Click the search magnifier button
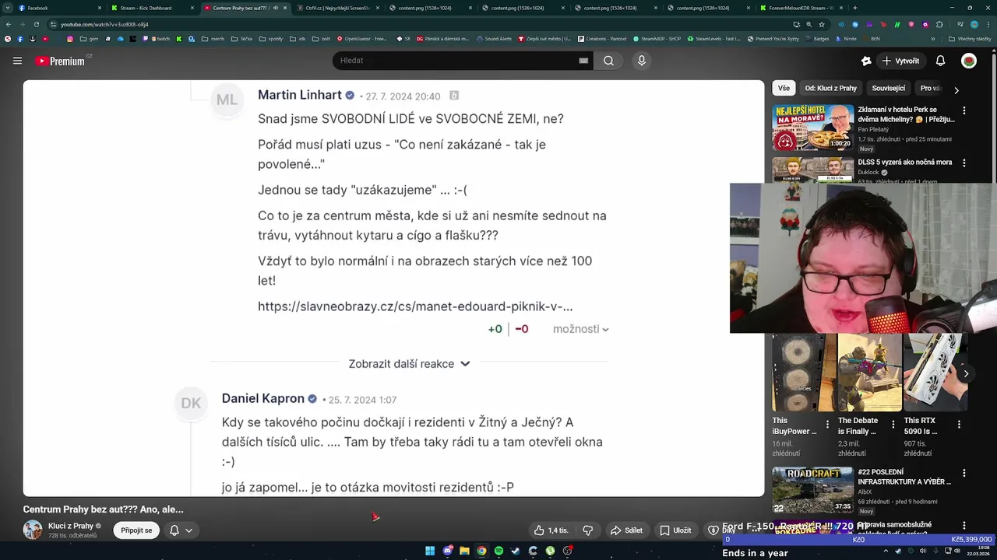Image resolution: width=997 pixels, height=560 pixels. (x=609, y=61)
